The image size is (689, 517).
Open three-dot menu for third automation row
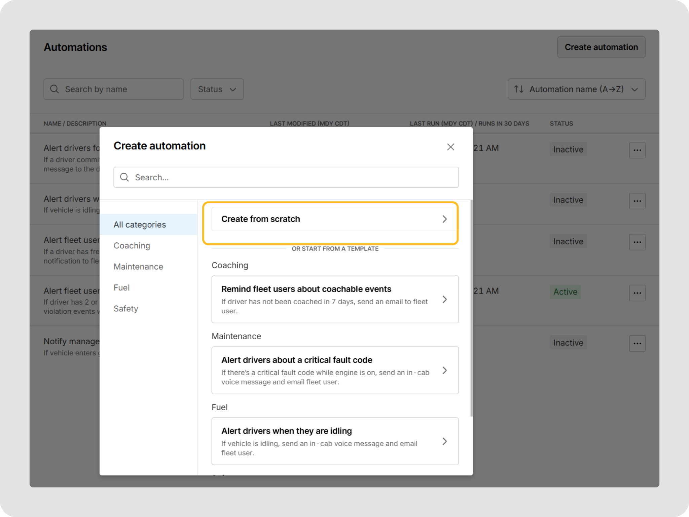pyautogui.click(x=637, y=242)
